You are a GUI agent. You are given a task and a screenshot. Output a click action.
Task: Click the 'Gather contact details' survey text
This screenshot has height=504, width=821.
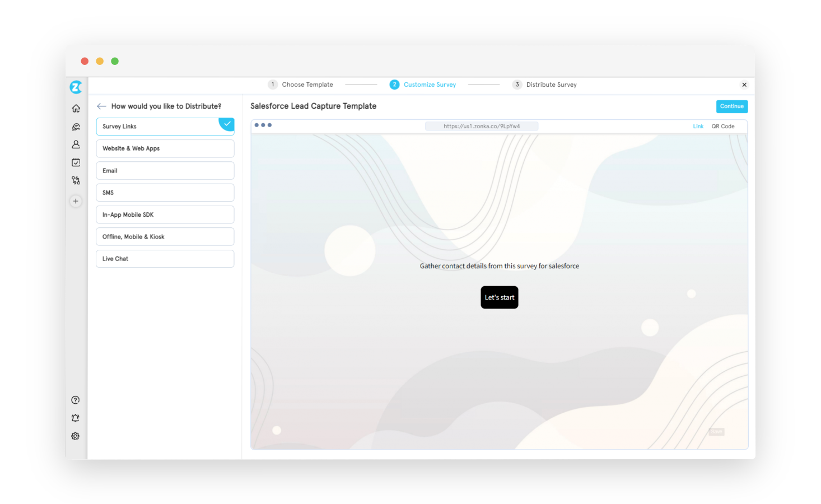point(500,266)
